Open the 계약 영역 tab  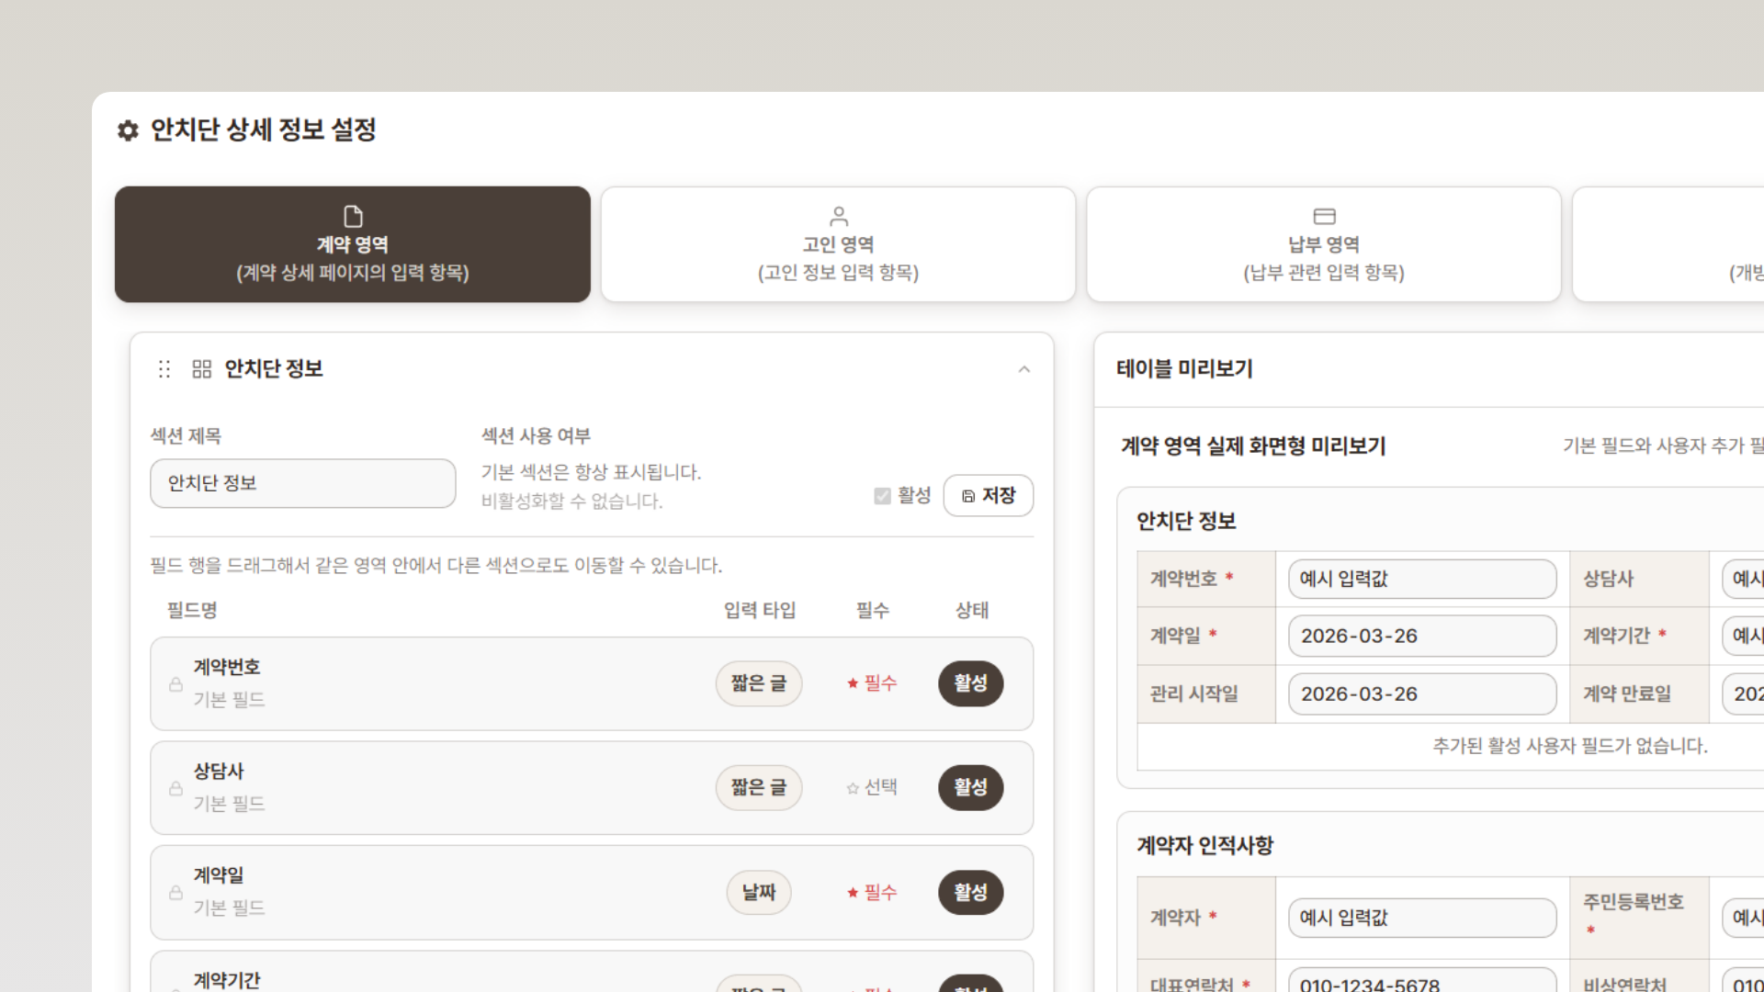(353, 244)
